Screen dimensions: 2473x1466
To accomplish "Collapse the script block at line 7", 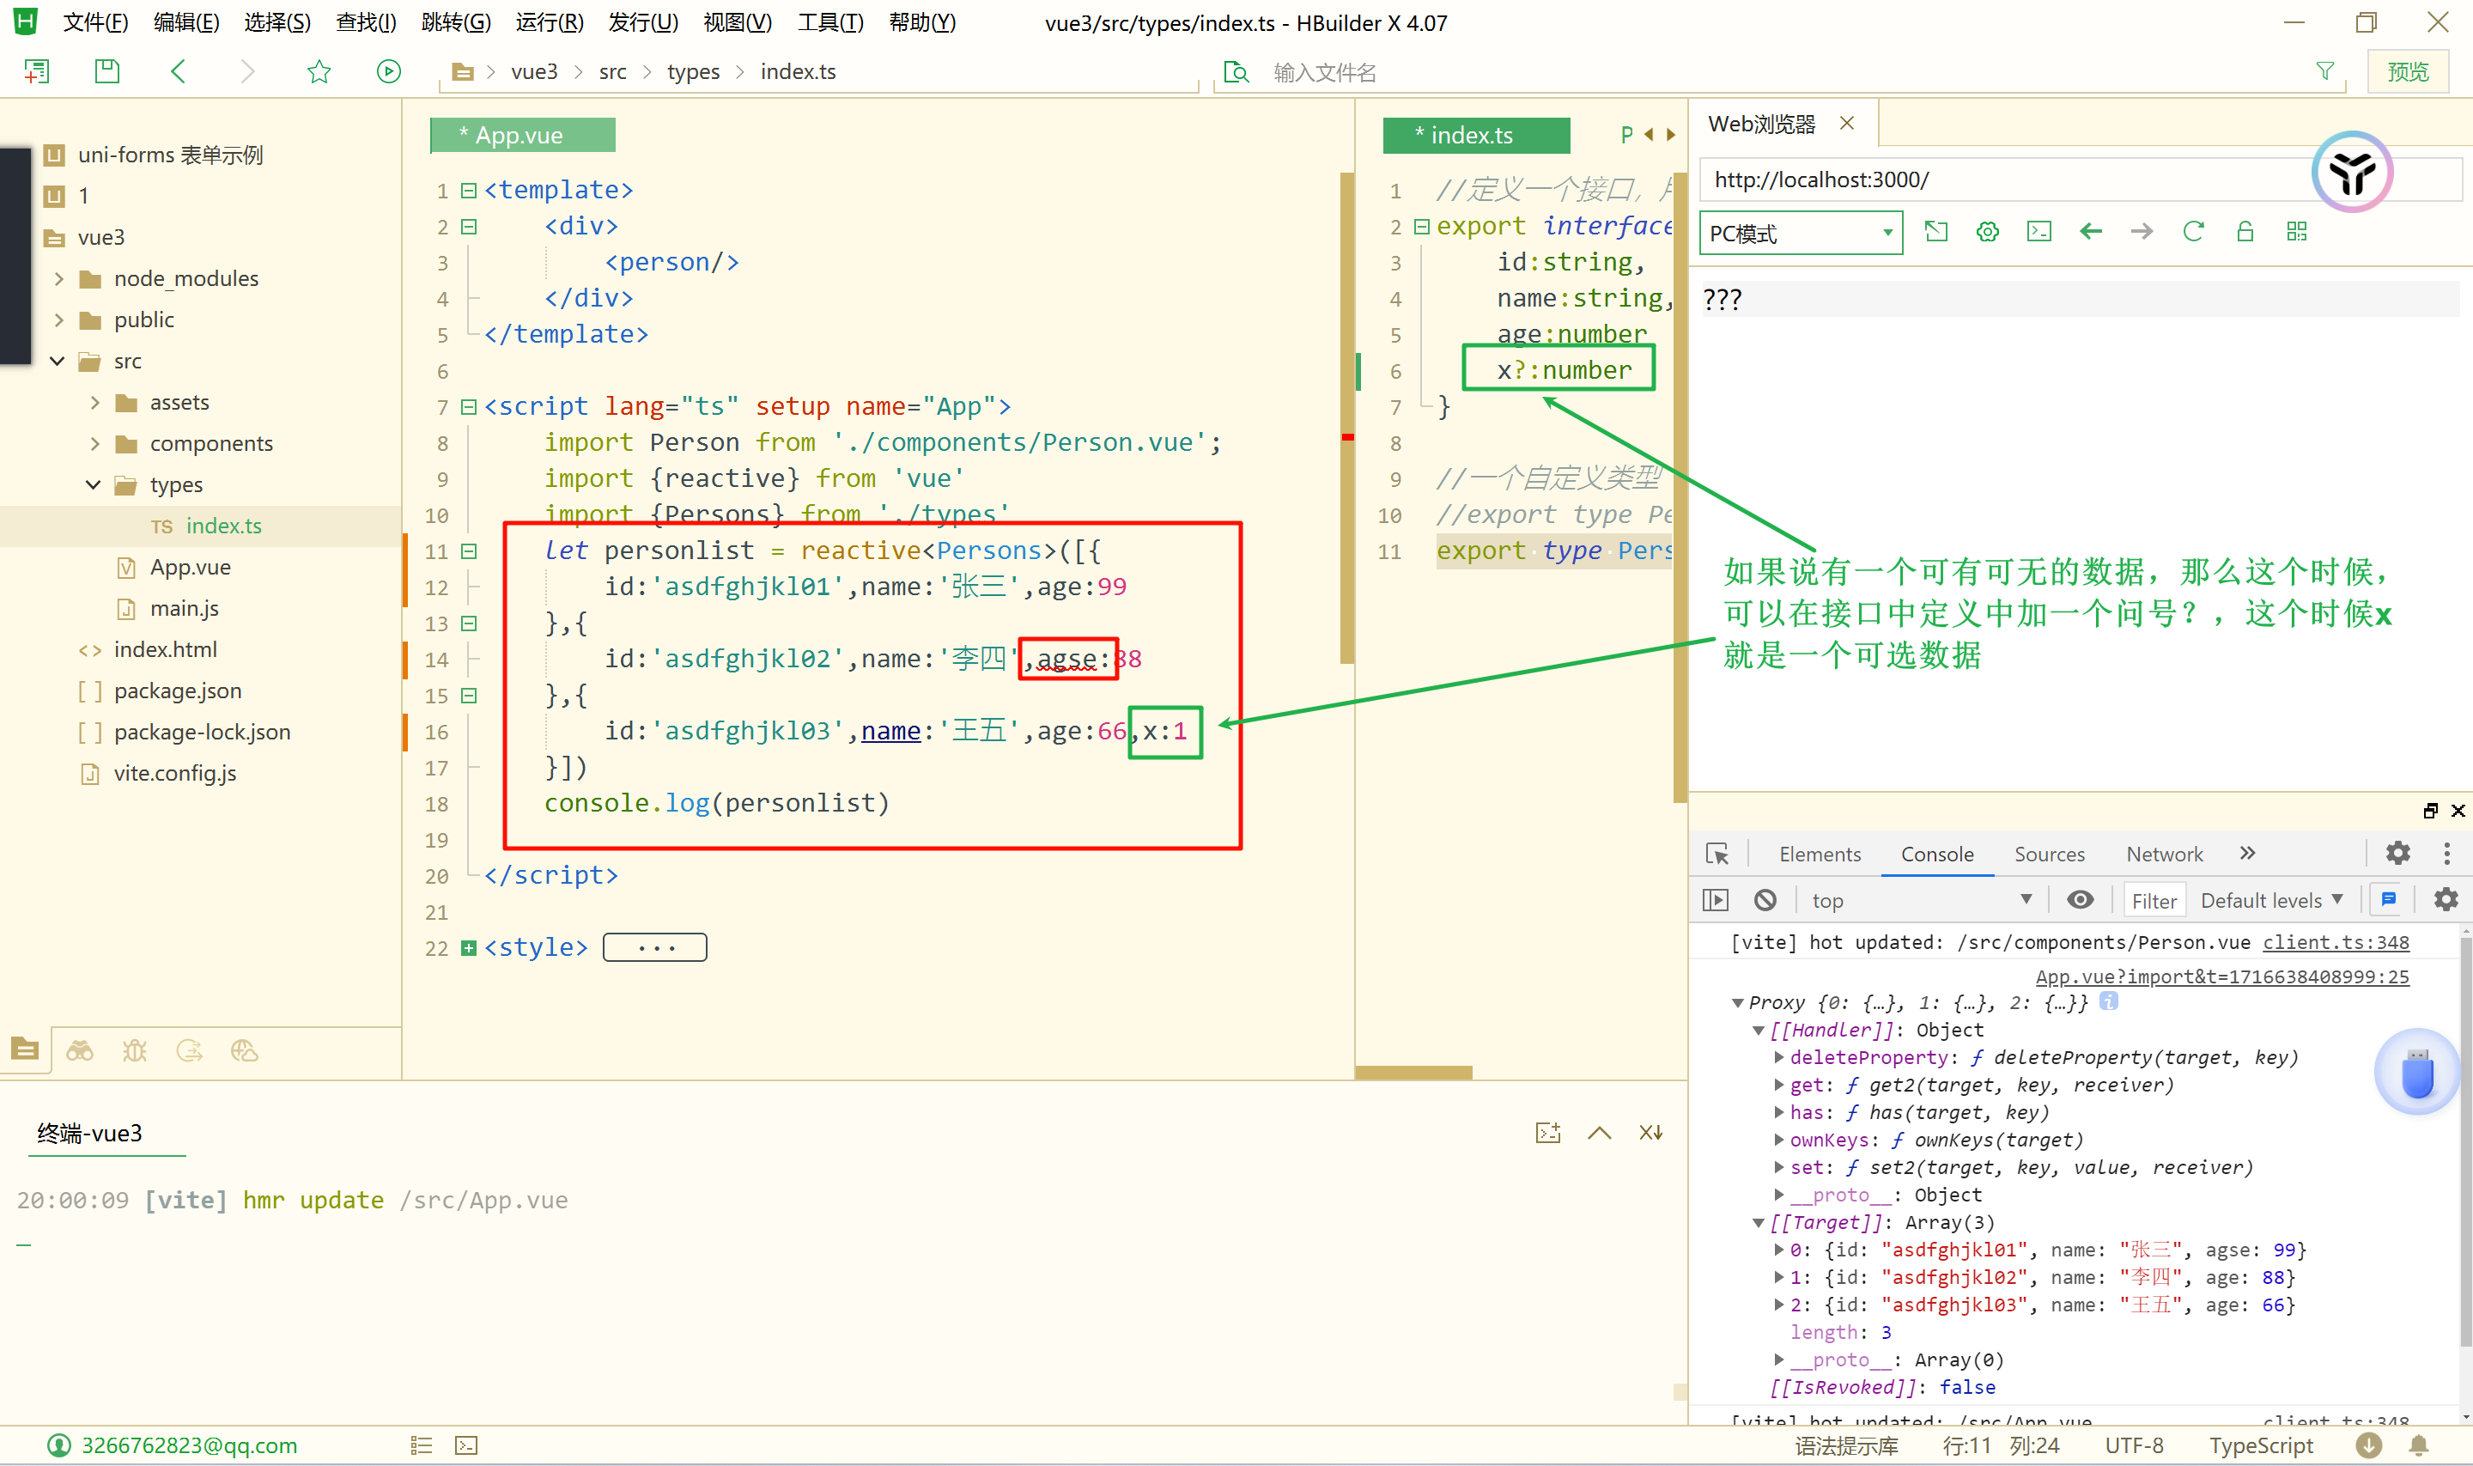I will coord(469,407).
